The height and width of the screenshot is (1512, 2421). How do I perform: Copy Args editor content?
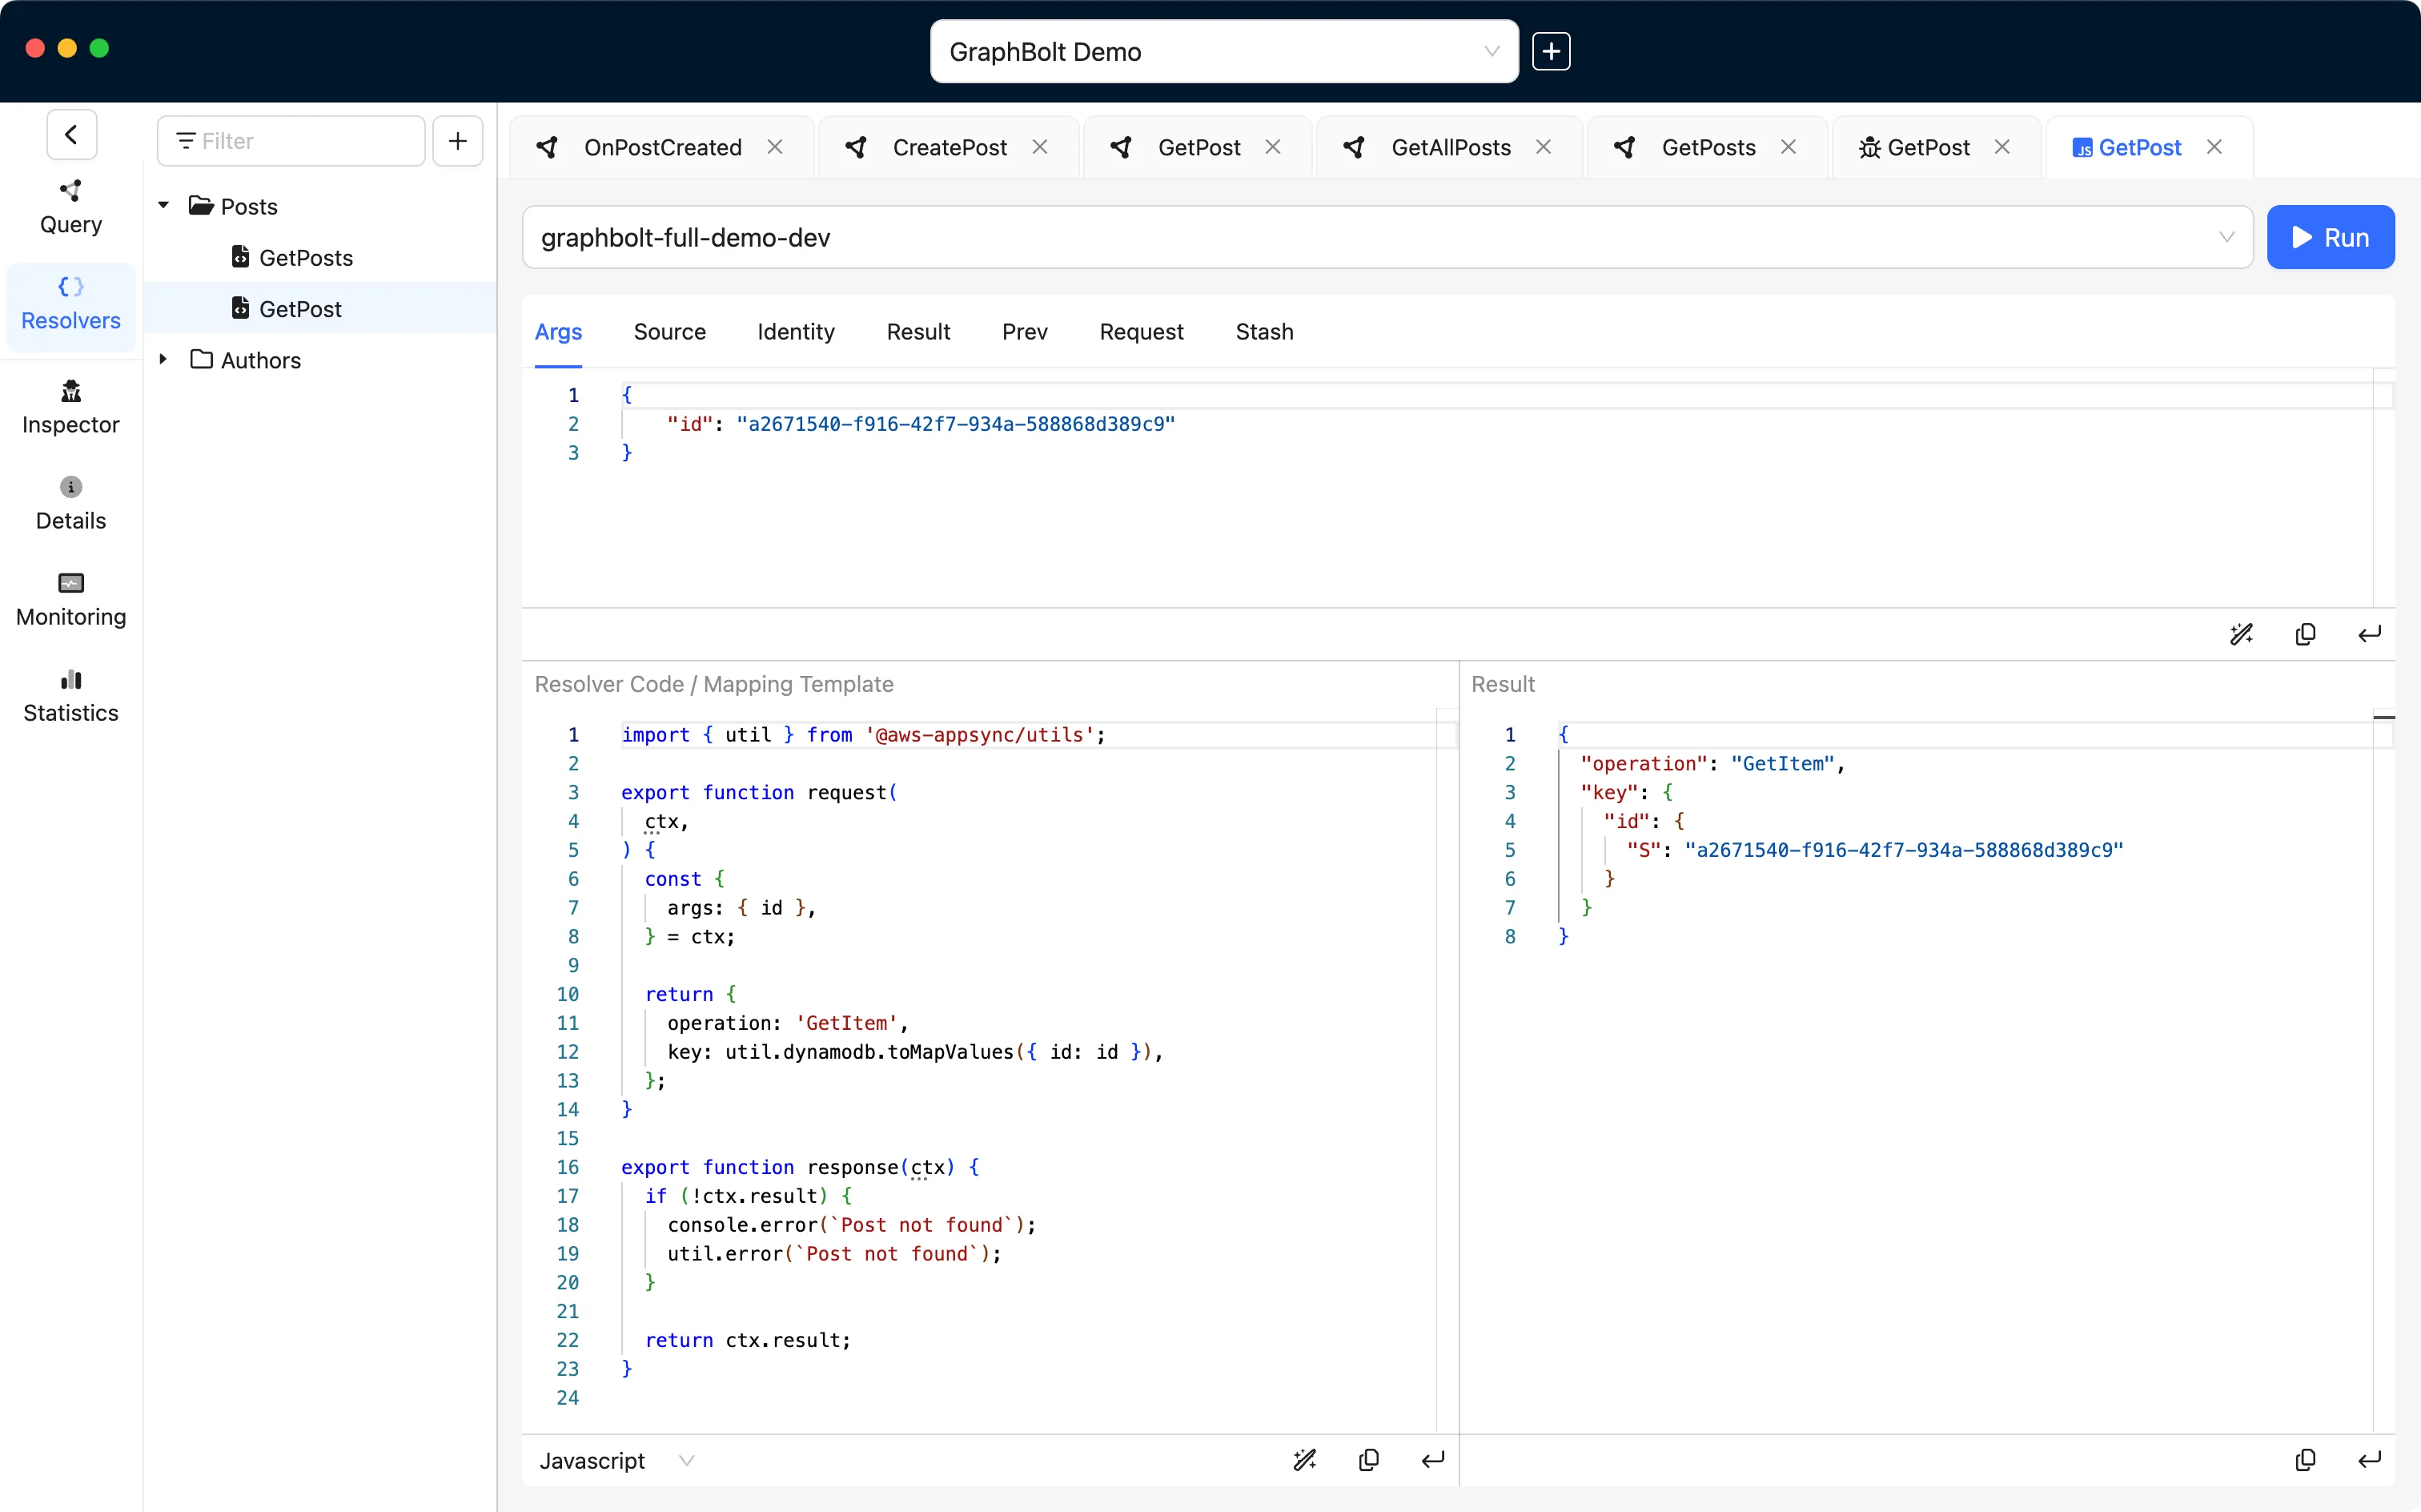(x=2305, y=634)
